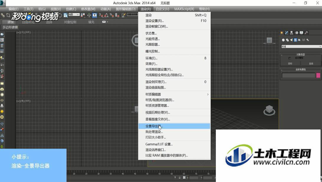Toggle the Percent Snap icon
322x182 pixels.
click(112, 15)
